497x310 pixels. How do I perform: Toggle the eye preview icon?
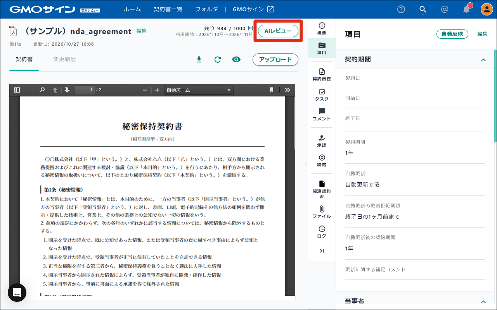click(236, 60)
